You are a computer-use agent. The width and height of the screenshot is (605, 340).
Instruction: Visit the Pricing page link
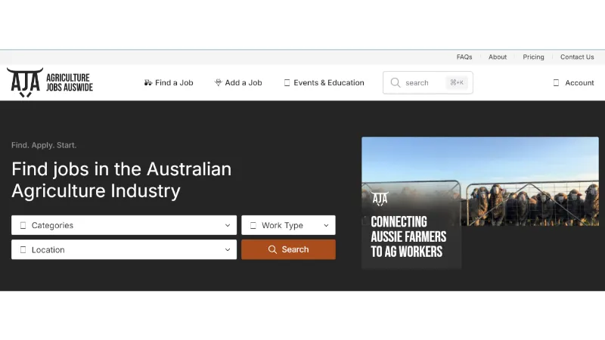(533, 57)
